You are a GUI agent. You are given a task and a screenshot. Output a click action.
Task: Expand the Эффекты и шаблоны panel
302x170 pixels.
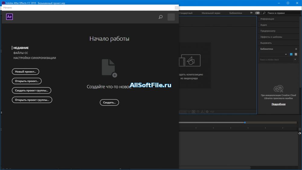pos(271,37)
